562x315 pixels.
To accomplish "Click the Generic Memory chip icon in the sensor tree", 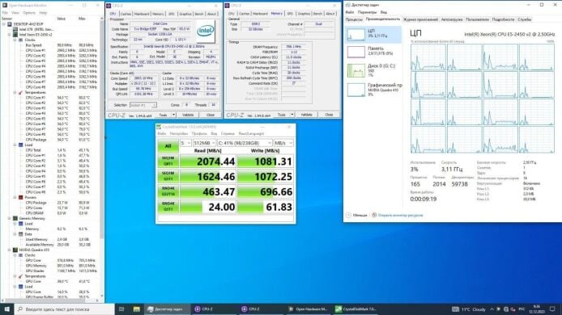I will 15,218.
